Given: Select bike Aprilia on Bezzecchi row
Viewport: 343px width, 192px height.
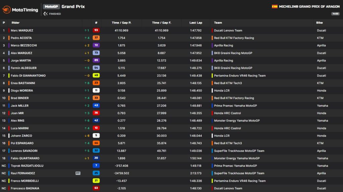Looking at the screenshot, I should pos(321,45).
